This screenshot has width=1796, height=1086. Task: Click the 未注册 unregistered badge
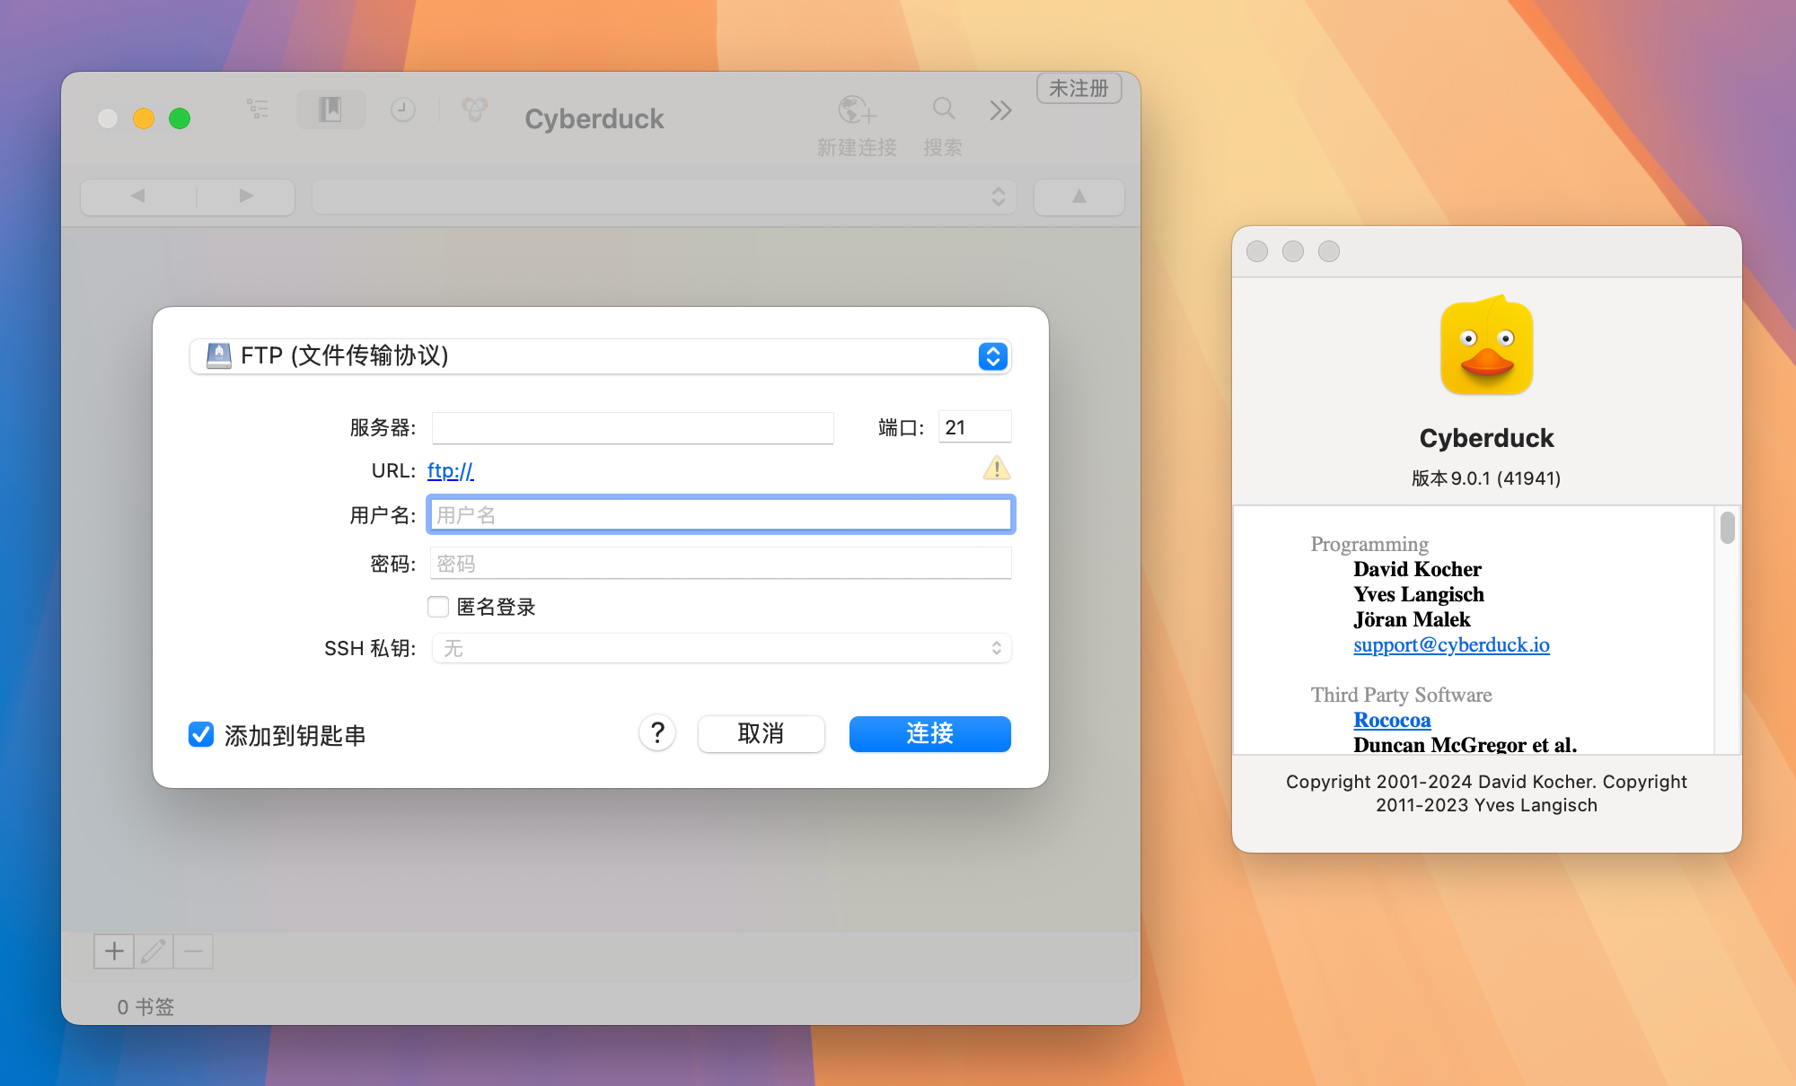tap(1078, 88)
